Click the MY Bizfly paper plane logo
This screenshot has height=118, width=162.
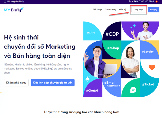pos(14,10)
